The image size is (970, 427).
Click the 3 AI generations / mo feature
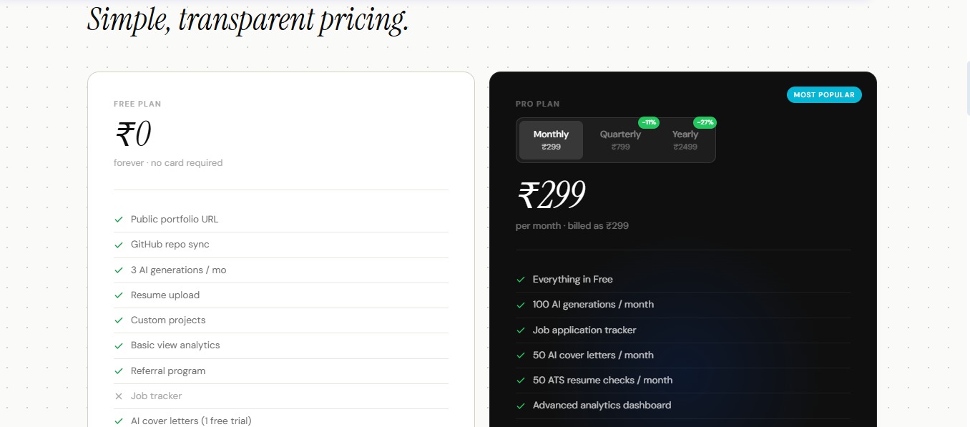pyautogui.click(x=178, y=270)
